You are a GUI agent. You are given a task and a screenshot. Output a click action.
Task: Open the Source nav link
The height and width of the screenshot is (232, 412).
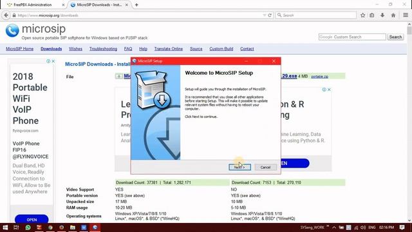pyautogui.click(x=196, y=49)
